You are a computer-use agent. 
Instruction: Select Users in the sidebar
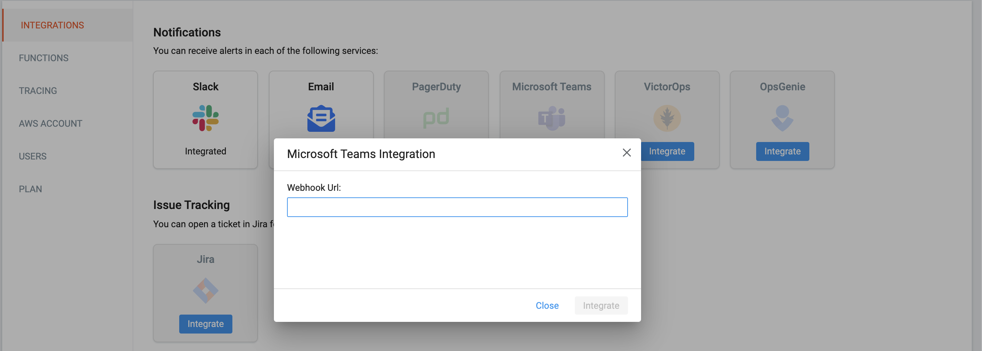pos(33,156)
